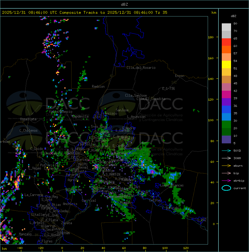This screenshot has width=249, height=252.
Task: Click the Potrerillos map label
Action: 50,165
